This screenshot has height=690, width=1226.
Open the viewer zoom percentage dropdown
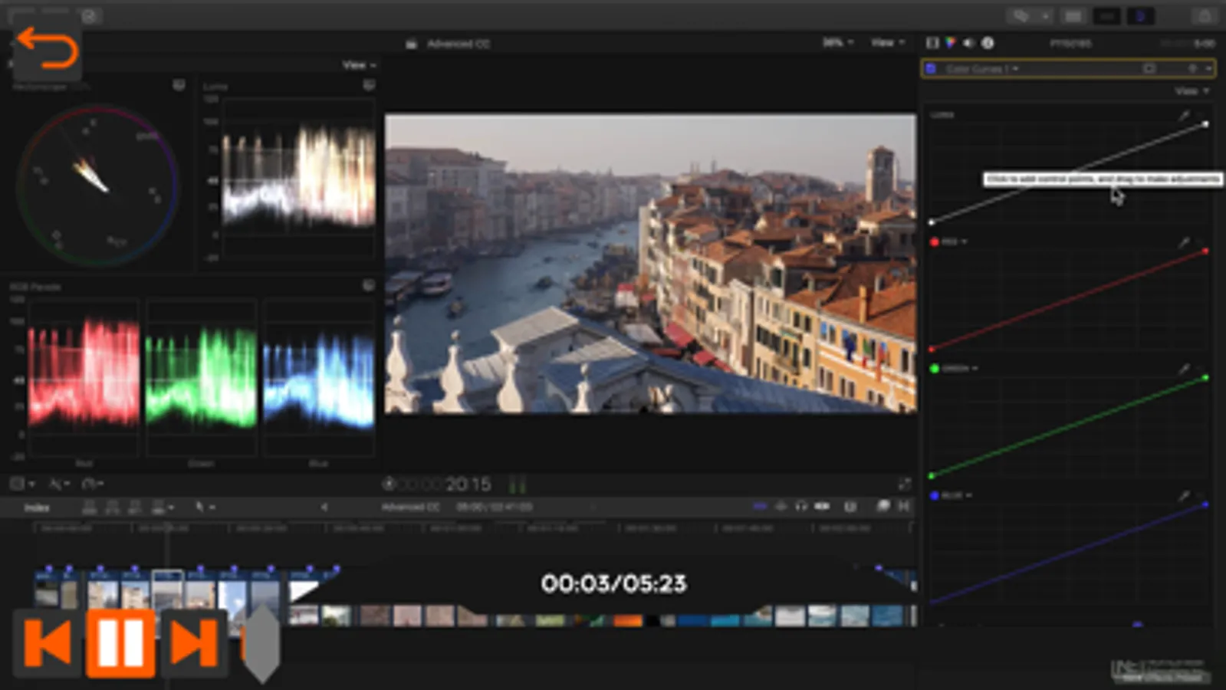coord(837,43)
